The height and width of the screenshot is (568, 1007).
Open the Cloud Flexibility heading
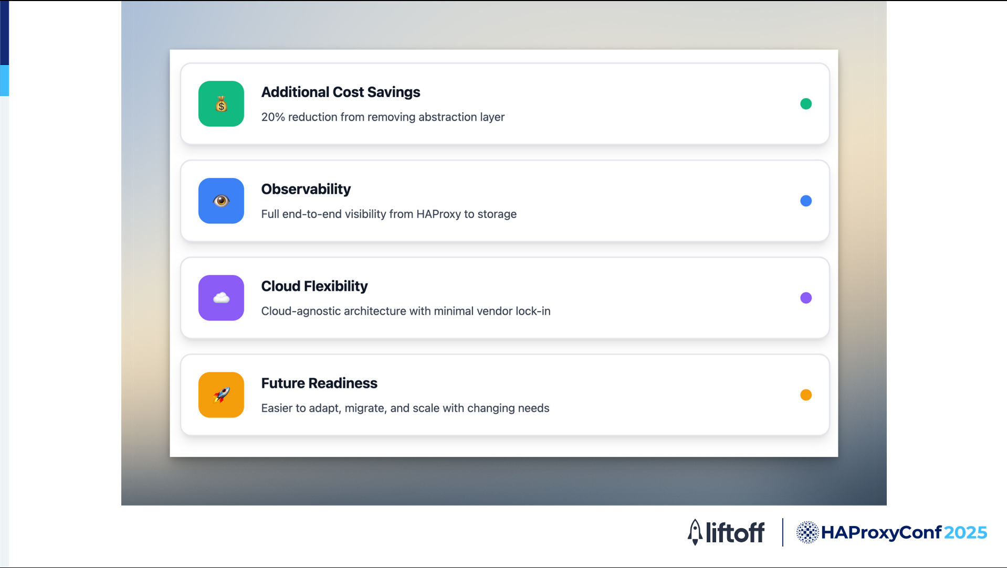pos(314,286)
